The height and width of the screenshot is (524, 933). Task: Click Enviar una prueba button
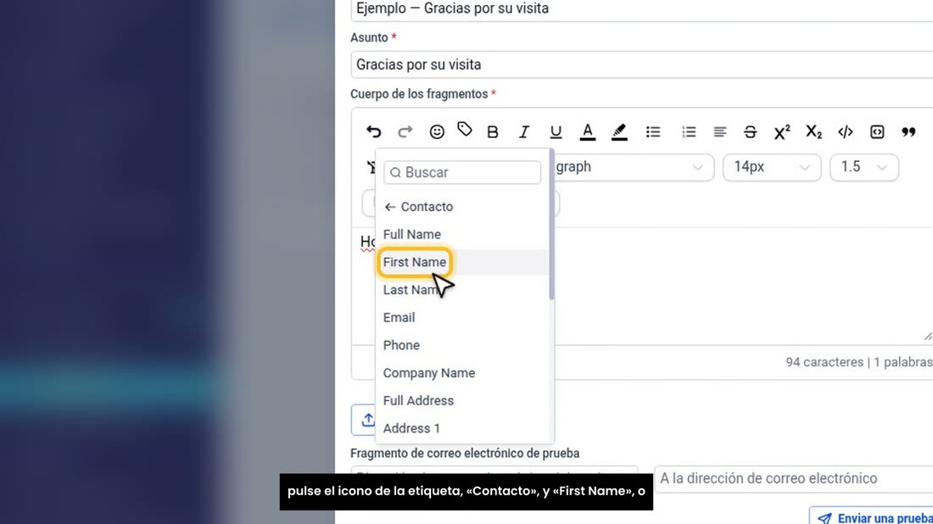pyautogui.click(x=871, y=516)
